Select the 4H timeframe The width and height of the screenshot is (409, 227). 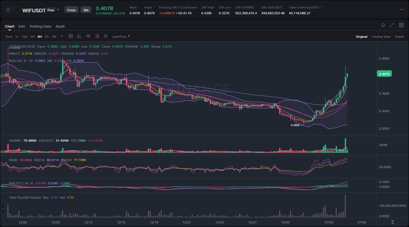(40, 36)
